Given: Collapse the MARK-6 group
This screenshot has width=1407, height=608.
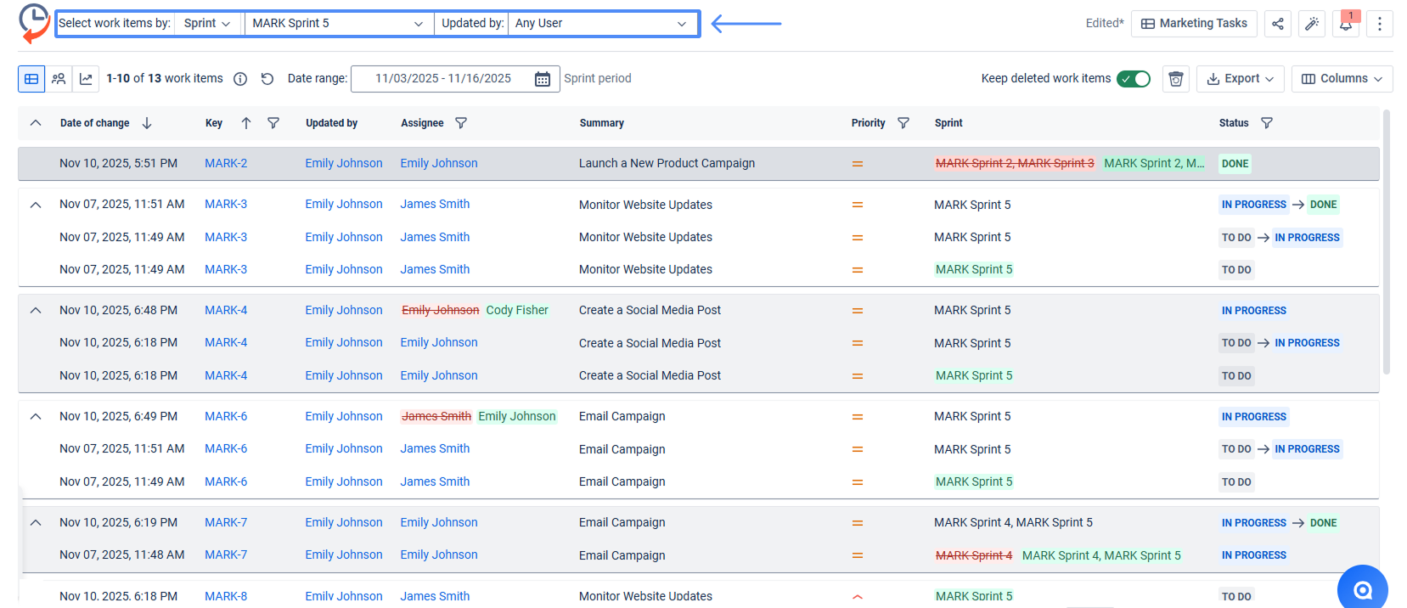Looking at the screenshot, I should pos(36,417).
